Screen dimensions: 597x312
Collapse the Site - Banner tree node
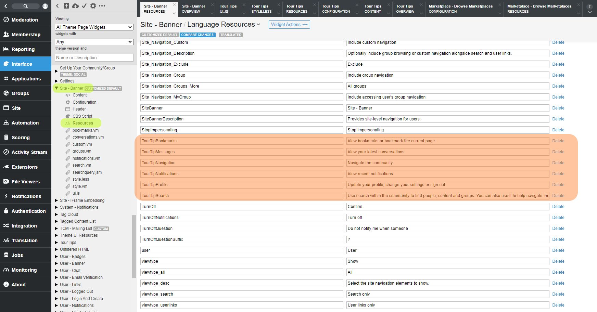pos(56,88)
